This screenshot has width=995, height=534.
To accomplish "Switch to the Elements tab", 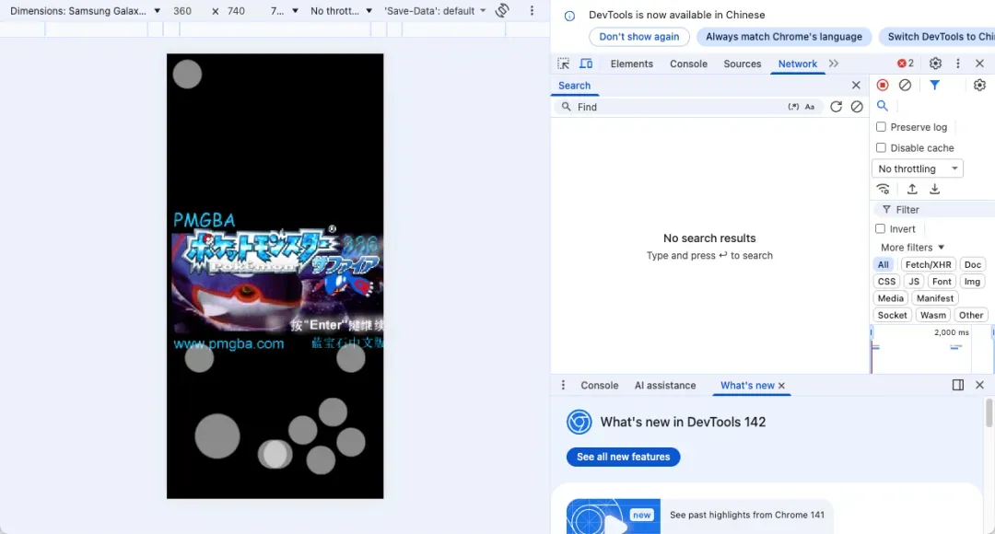I will click(631, 64).
